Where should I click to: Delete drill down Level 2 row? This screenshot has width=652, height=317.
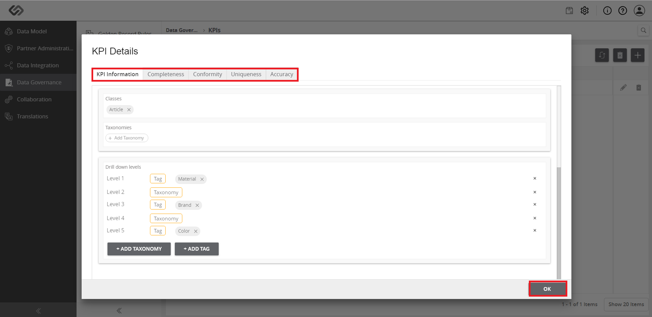(535, 192)
